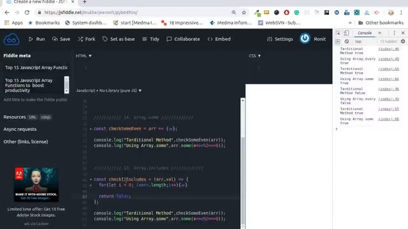Click the red round extension icon

point(286,13)
